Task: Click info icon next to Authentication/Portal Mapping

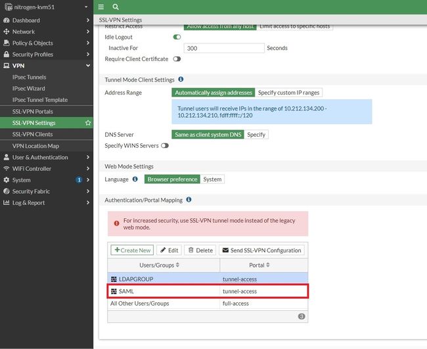Action: tap(189, 200)
